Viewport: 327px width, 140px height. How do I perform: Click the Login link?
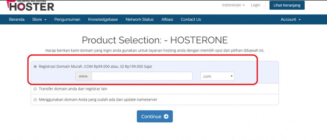point(255,5)
